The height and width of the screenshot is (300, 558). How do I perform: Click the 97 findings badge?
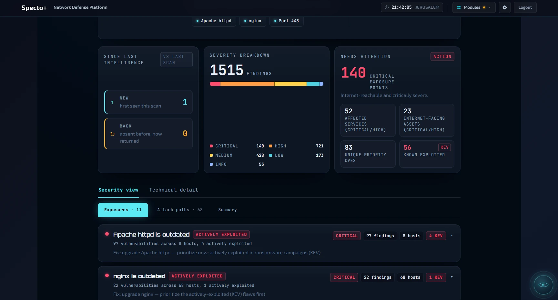point(380,236)
